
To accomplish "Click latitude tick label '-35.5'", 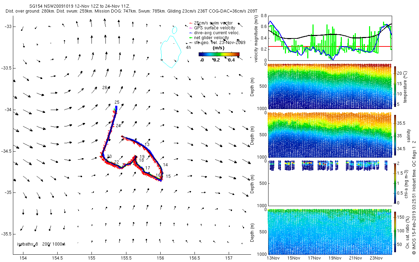I will 7,234.
